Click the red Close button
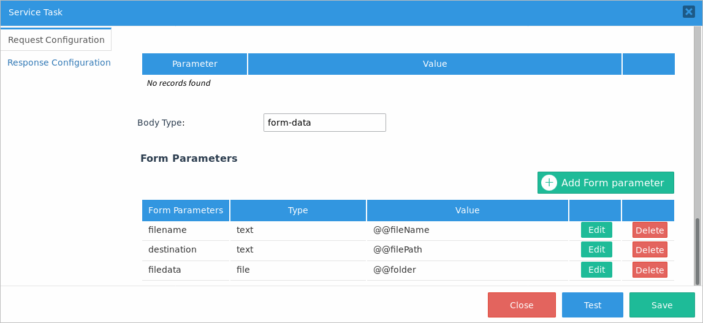 522,305
